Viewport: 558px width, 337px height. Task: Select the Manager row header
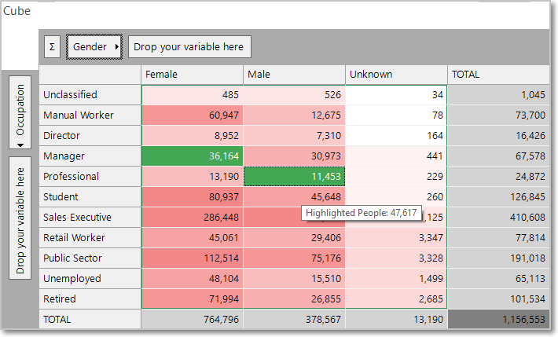[90, 156]
